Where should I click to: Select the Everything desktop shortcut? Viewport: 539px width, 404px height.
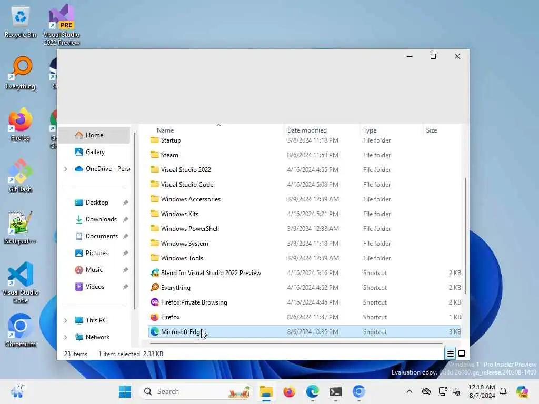[21, 73]
